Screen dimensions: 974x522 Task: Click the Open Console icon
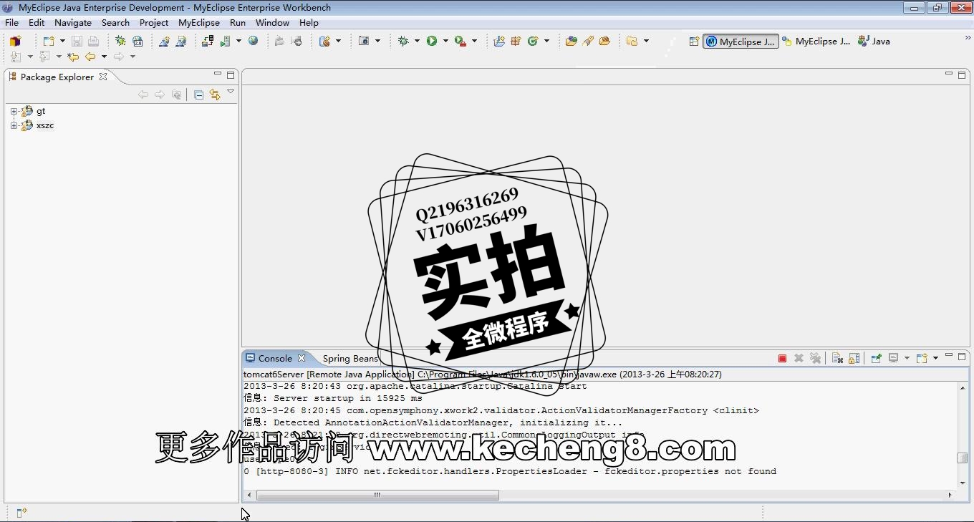tap(922, 358)
